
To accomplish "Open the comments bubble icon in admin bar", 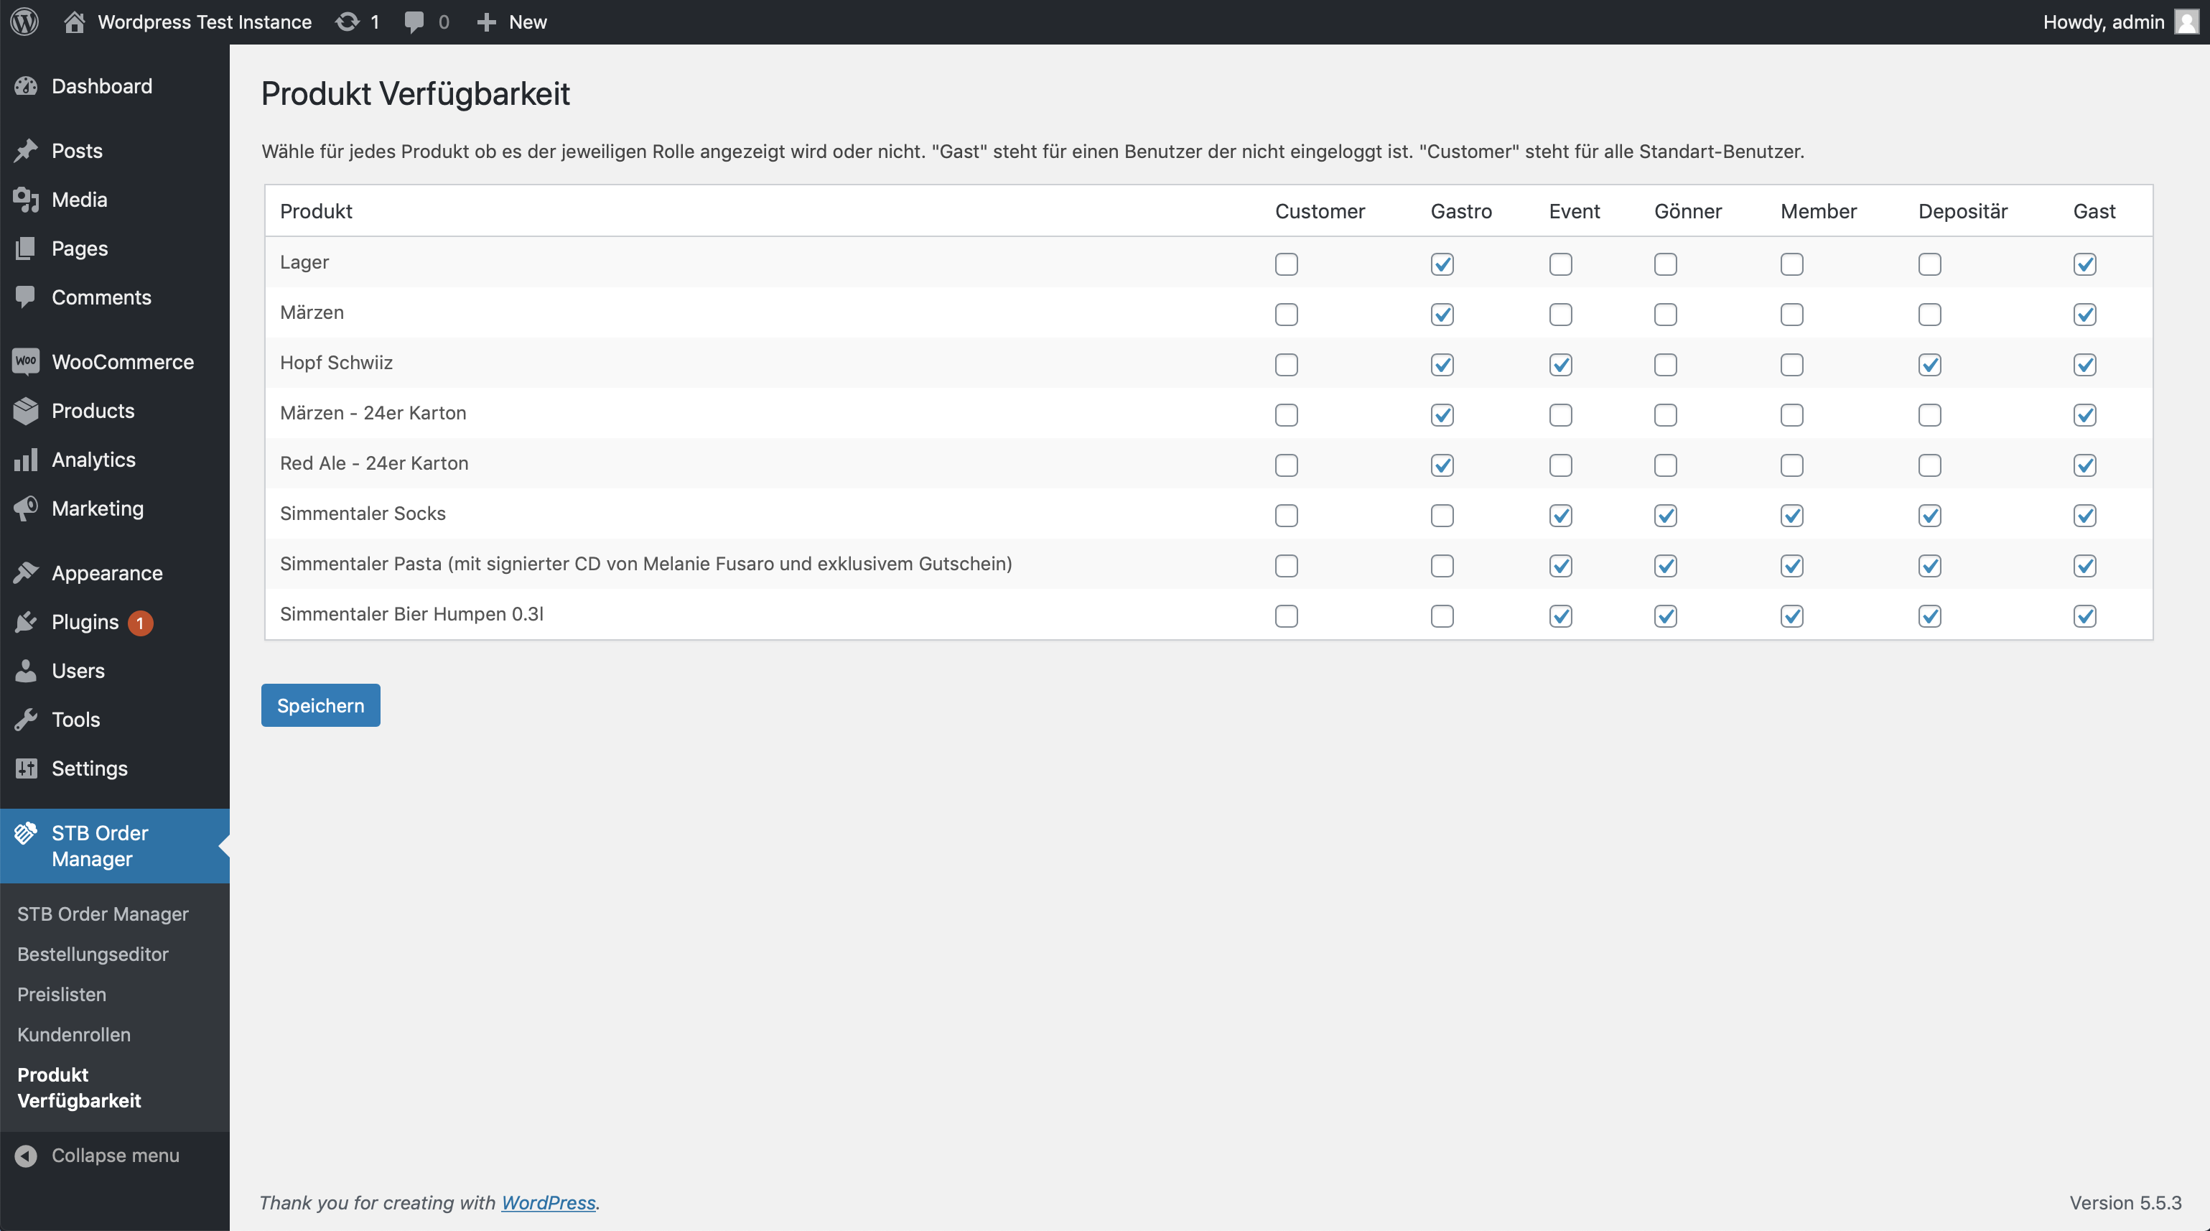I will click(x=414, y=22).
